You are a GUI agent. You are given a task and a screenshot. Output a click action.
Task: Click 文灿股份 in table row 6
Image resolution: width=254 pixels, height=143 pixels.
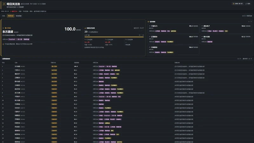(x=17, y=85)
